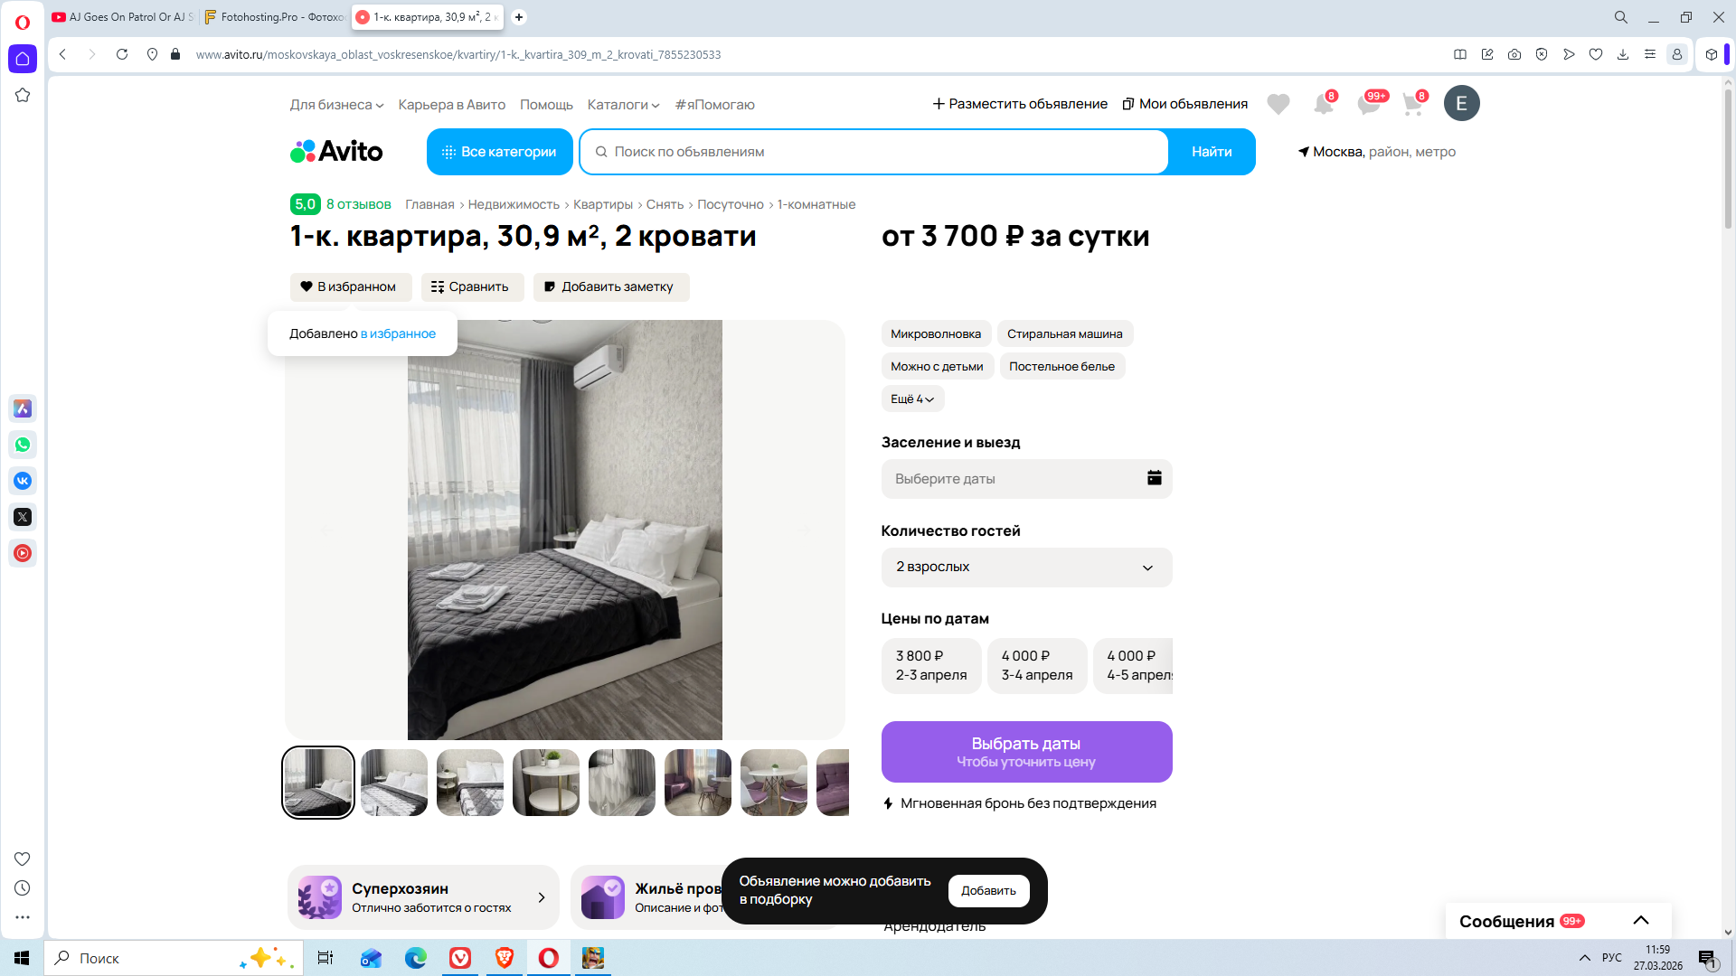Open the shopping cart icon

1412,104
